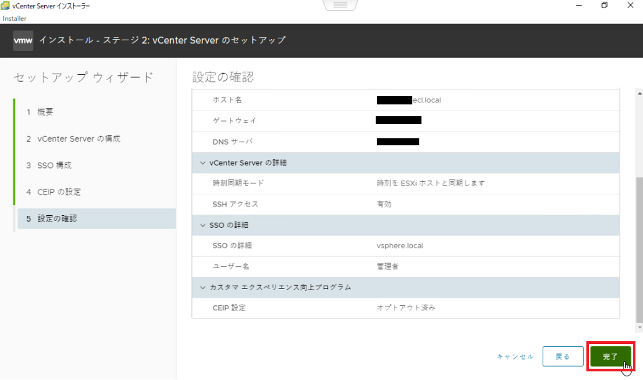Select step 2 vCenter Server の構成

pos(79,139)
